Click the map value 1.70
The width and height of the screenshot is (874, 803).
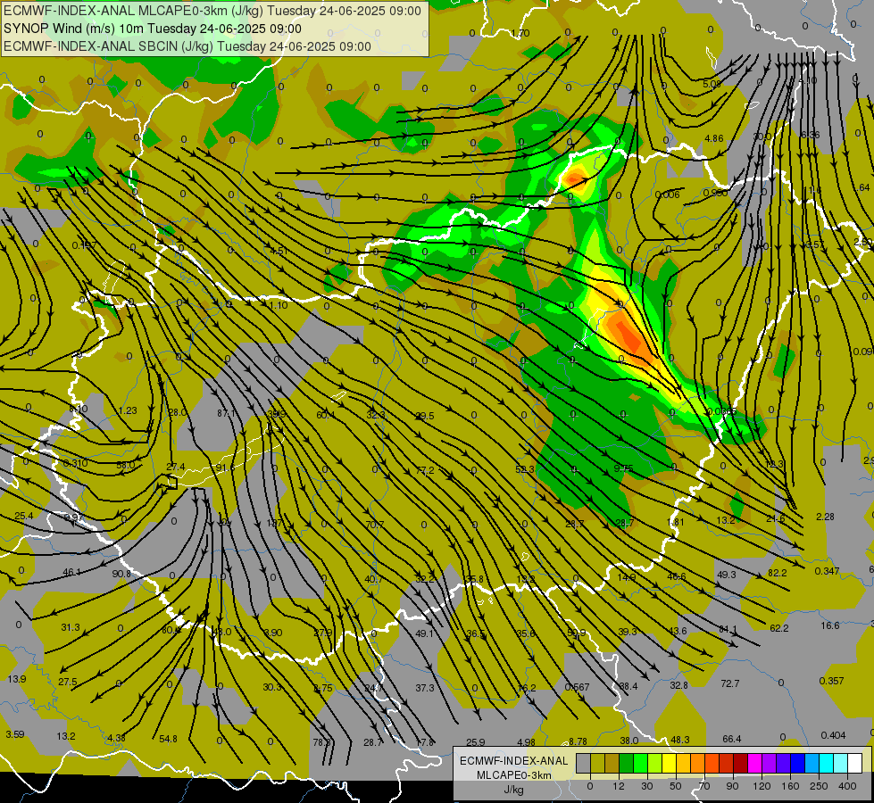(520, 33)
